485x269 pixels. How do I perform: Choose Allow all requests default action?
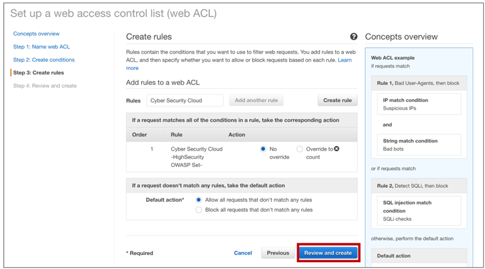[199, 200]
